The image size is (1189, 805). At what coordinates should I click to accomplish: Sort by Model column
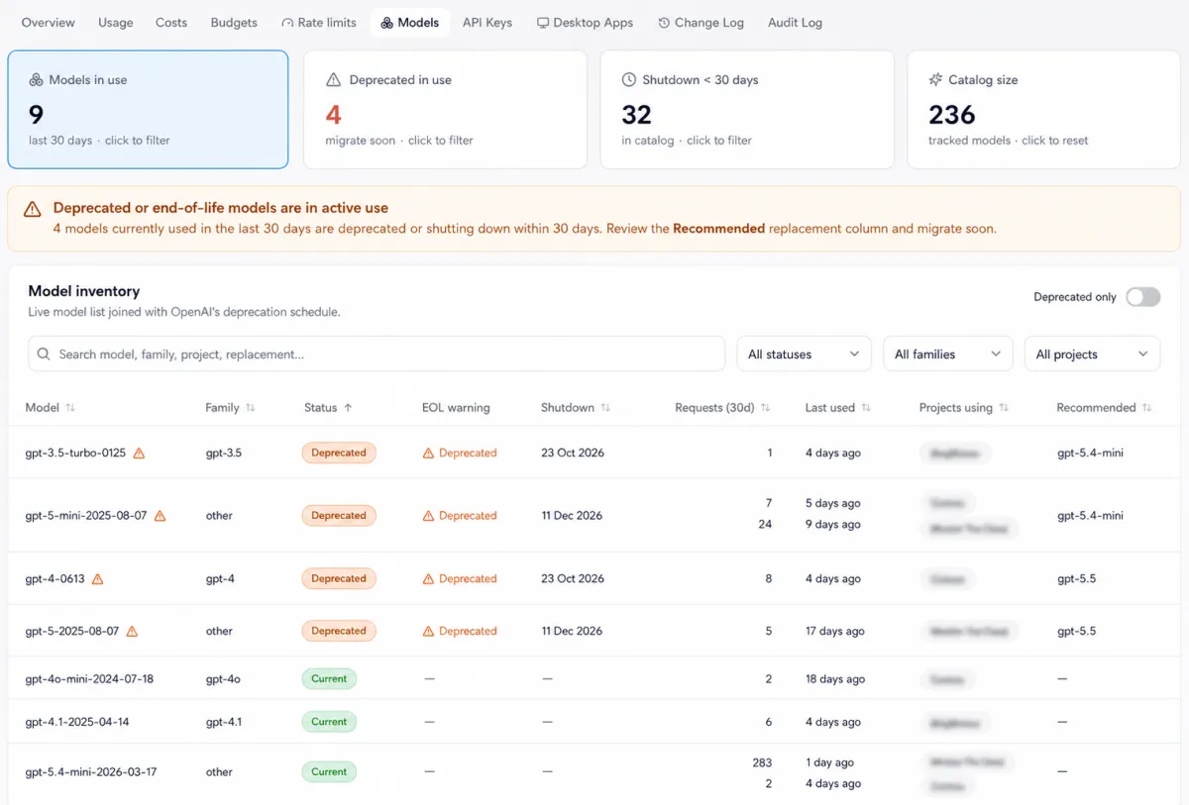coord(50,408)
